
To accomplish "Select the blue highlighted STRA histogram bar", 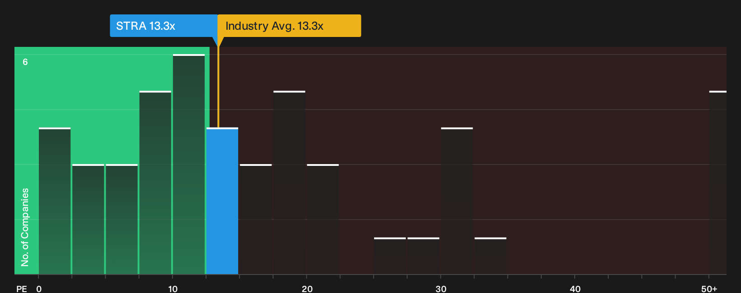I will (x=222, y=201).
